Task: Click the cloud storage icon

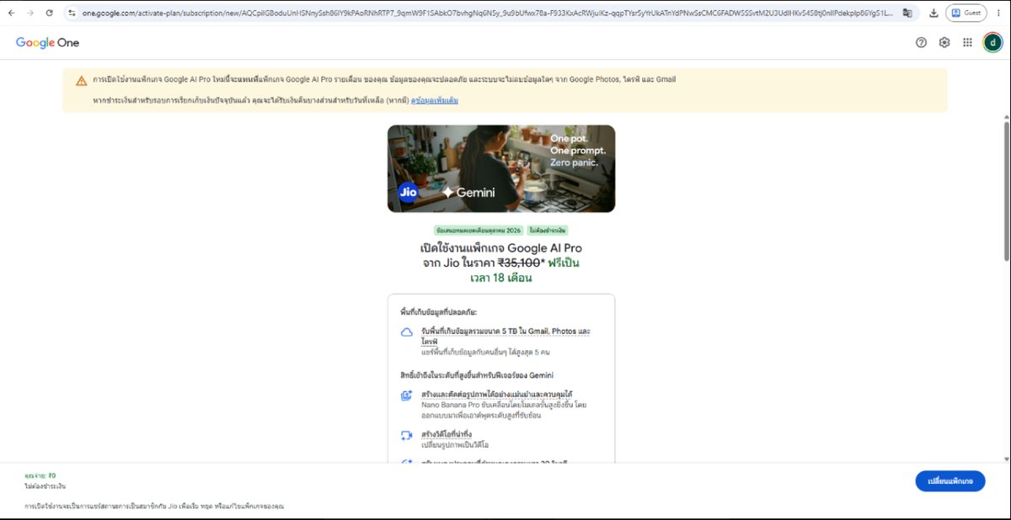Action: tap(406, 332)
